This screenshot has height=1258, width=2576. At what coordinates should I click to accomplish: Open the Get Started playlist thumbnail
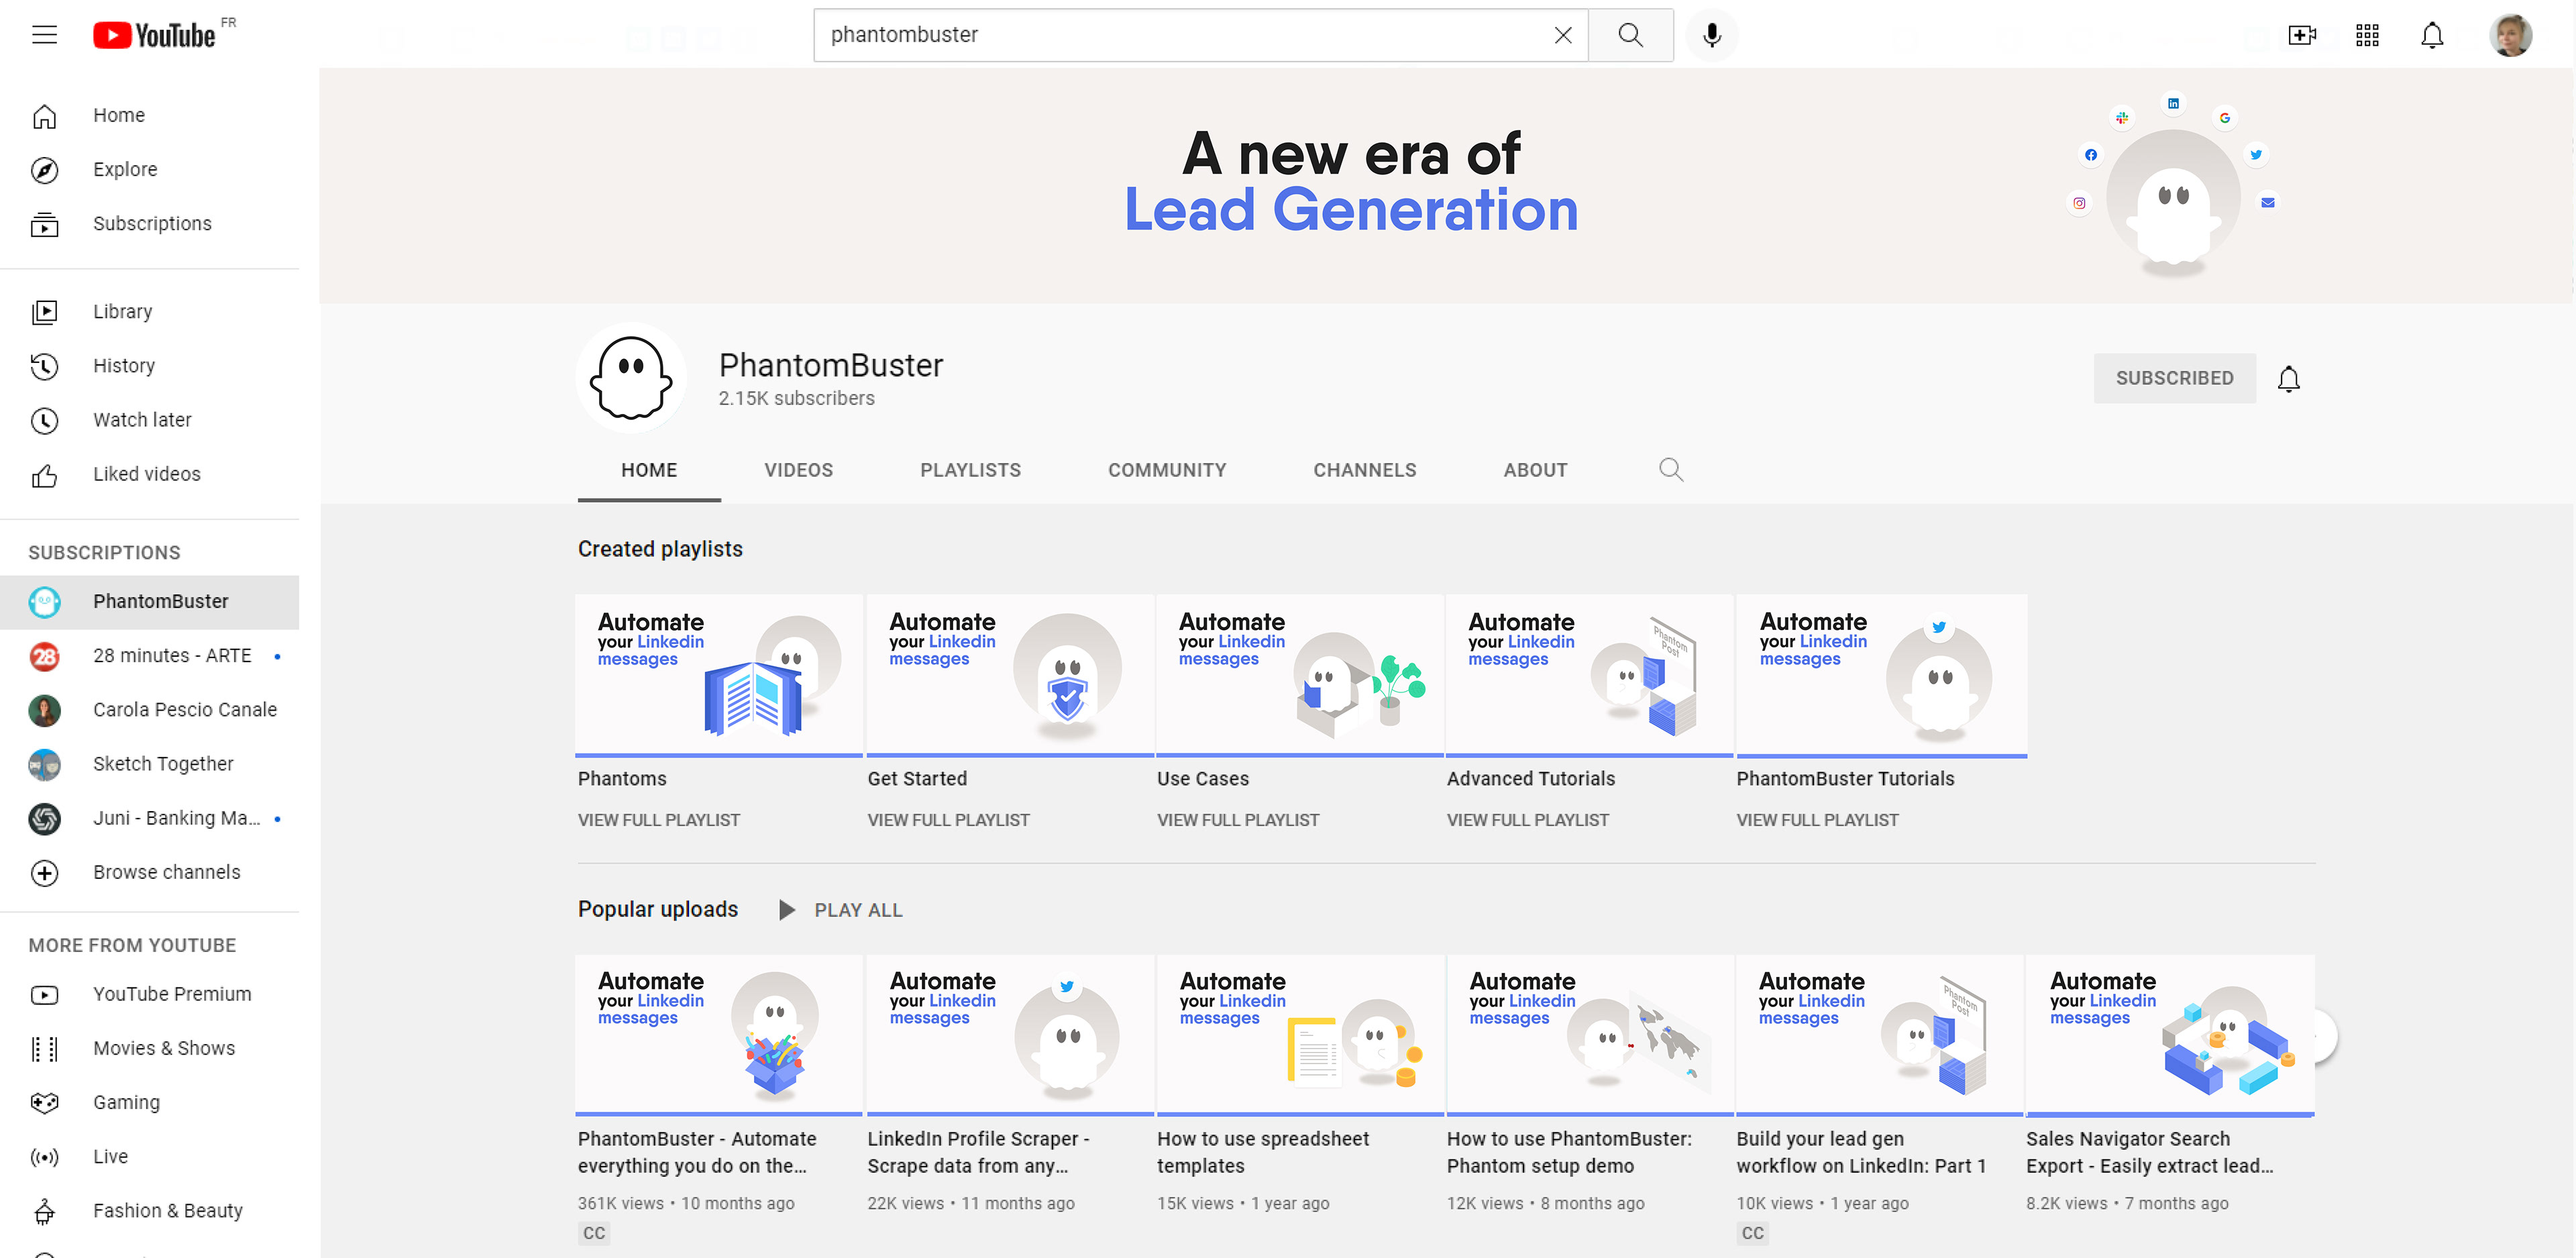1010,676
